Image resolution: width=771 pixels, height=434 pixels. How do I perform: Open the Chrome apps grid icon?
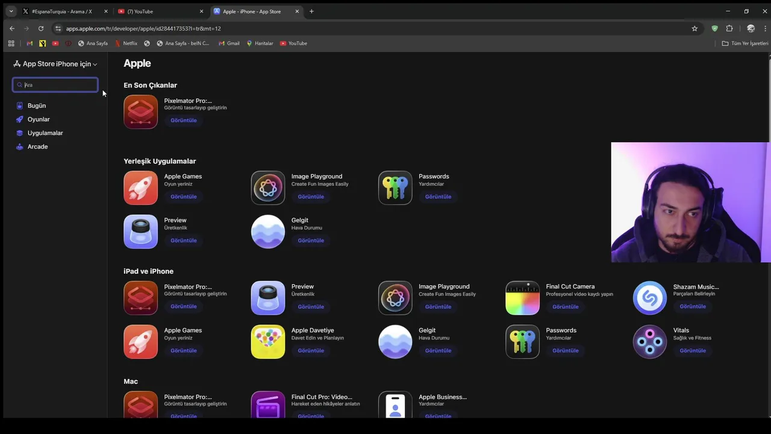(11, 43)
